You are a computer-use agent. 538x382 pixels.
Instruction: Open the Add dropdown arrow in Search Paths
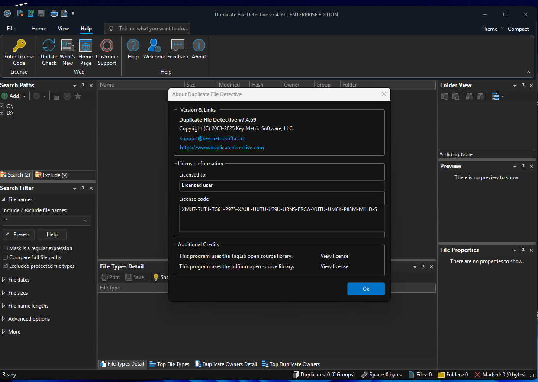coord(25,96)
